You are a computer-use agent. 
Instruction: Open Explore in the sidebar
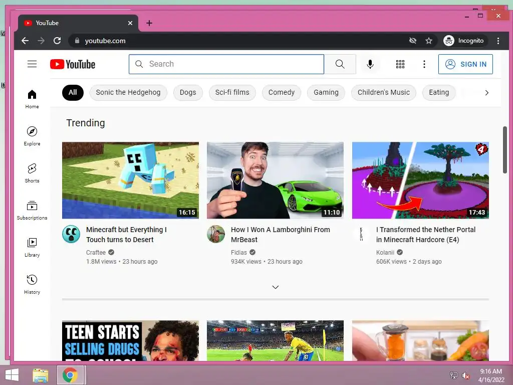pyautogui.click(x=32, y=136)
